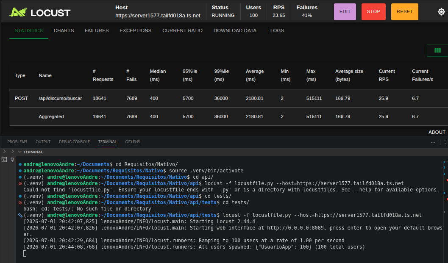Click the orange RESET button
Screen dimensions: 448x263
point(405,12)
